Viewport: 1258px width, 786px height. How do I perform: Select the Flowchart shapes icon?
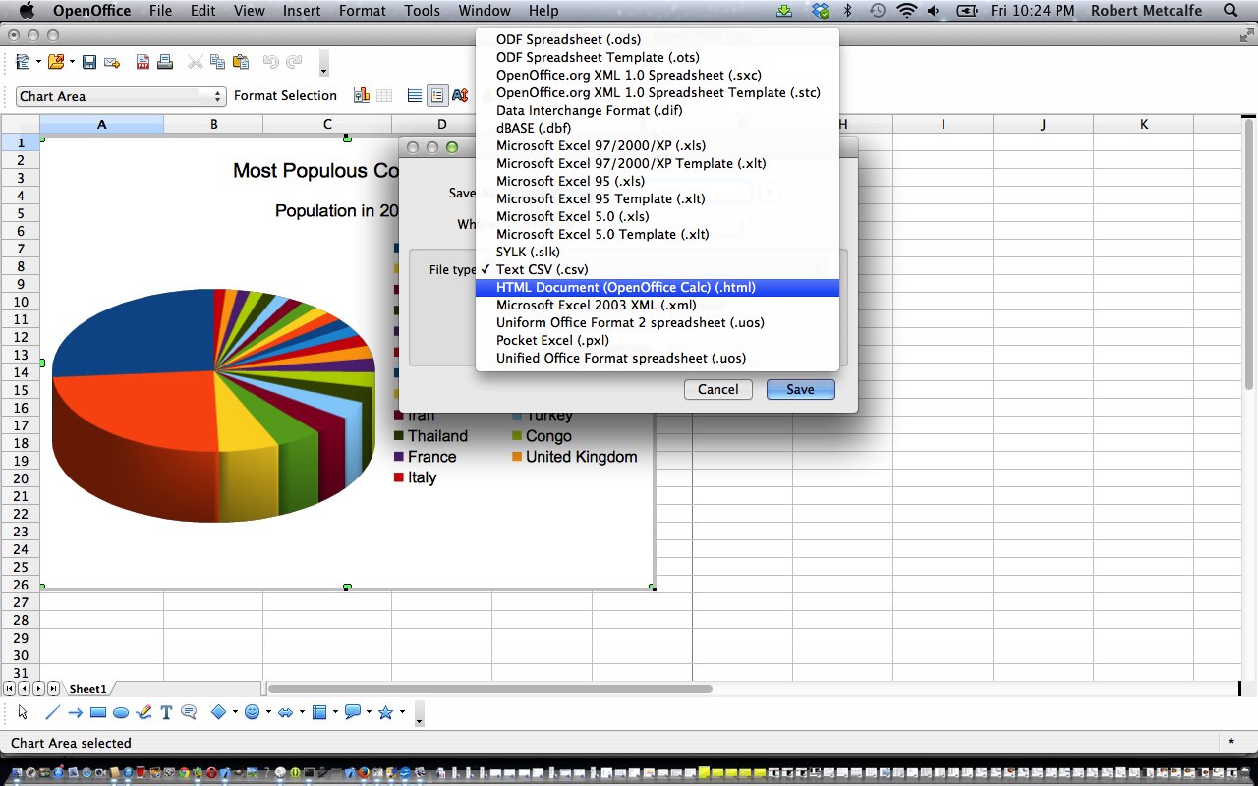coord(318,712)
